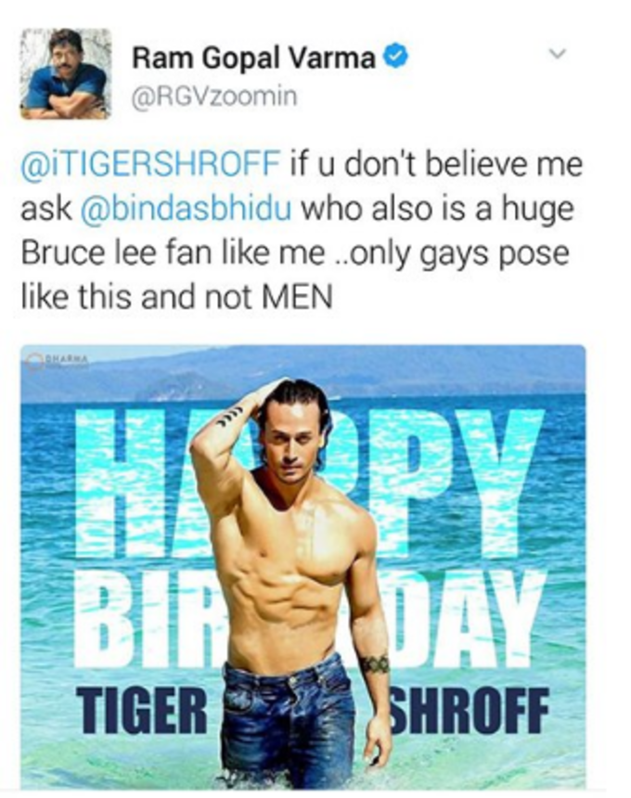
Task: Open the @iTIGERSHROFF mention
Action: point(150,164)
